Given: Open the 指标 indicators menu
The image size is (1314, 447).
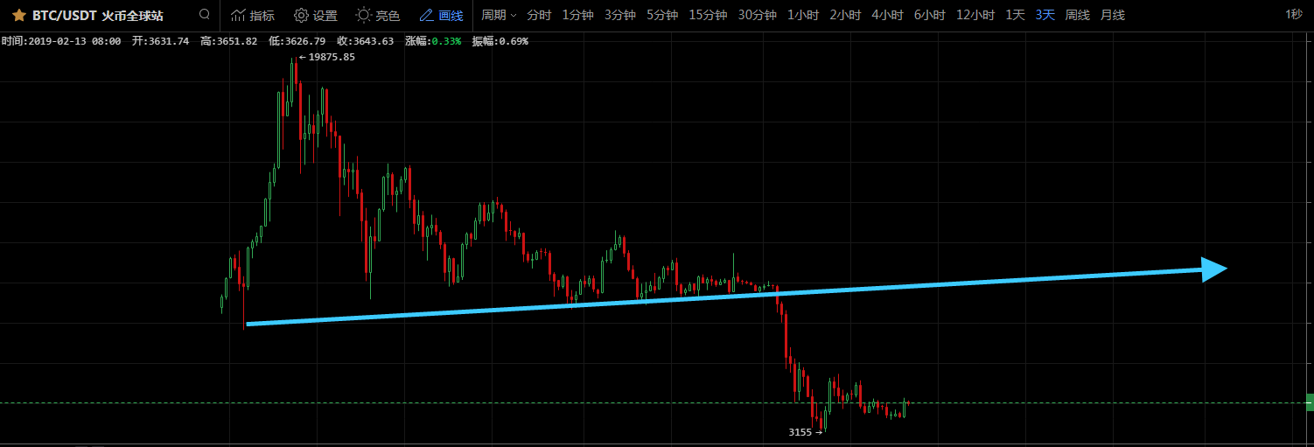Looking at the screenshot, I should point(253,15).
